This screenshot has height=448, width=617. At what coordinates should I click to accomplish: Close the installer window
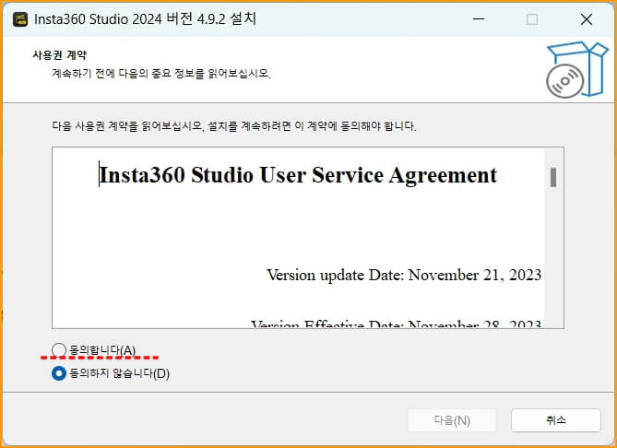pyautogui.click(x=587, y=19)
